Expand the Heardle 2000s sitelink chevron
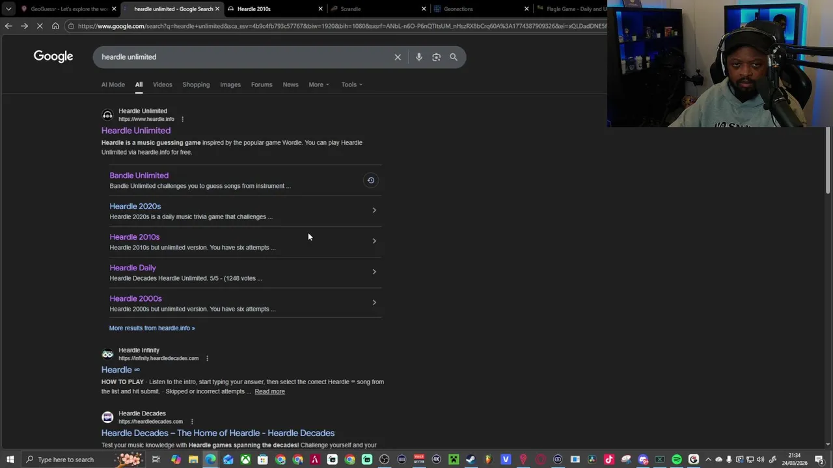This screenshot has width=833, height=468. pos(374,302)
